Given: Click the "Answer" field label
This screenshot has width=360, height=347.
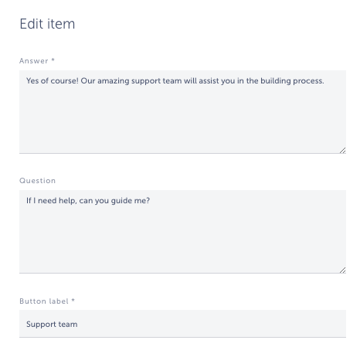Looking at the screenshot, I should click(34, 61).
